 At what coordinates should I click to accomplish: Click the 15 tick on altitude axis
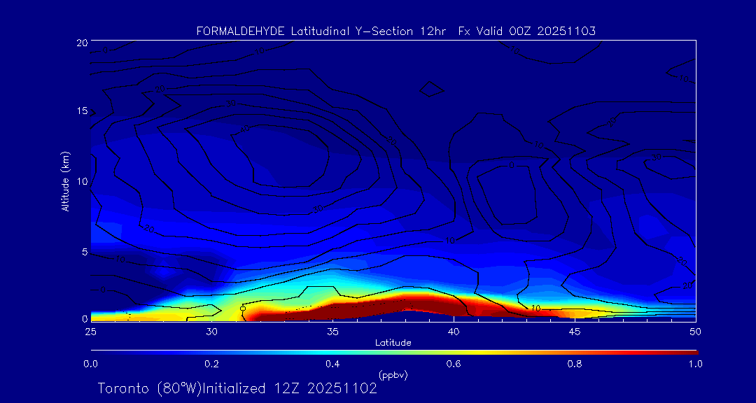(80, 111)
